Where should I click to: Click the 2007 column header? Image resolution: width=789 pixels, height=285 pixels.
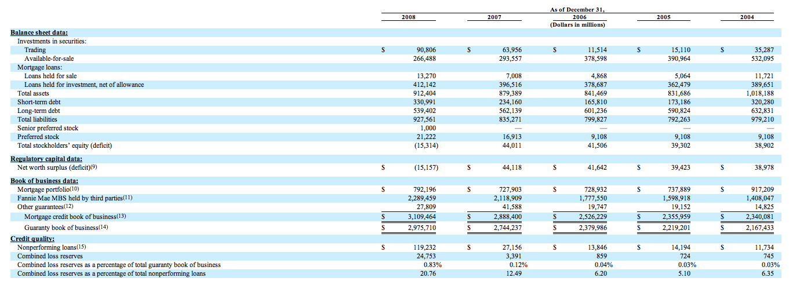coord(494,17)
